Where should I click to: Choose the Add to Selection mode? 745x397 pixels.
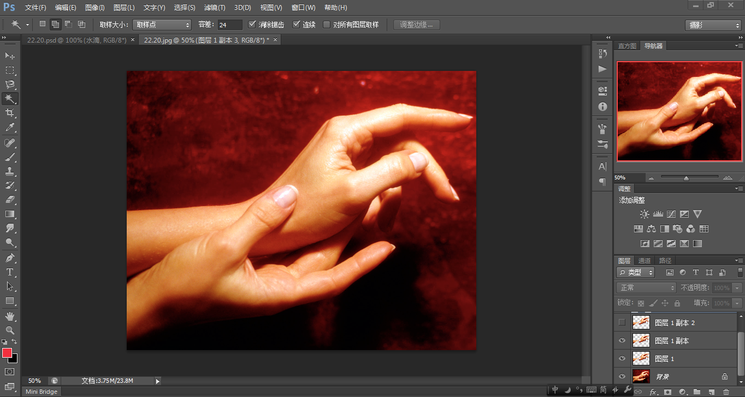click(x=55, y=24)
